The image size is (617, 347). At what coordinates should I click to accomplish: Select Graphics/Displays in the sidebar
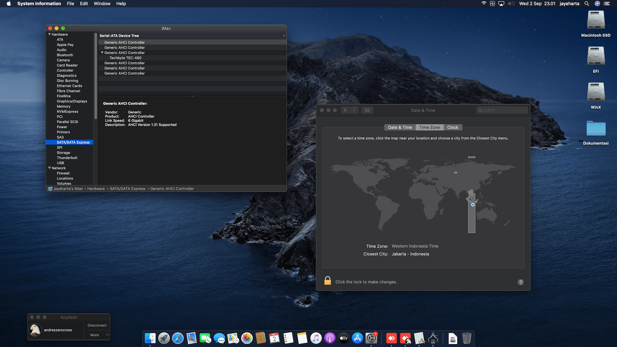pos(72,101)
